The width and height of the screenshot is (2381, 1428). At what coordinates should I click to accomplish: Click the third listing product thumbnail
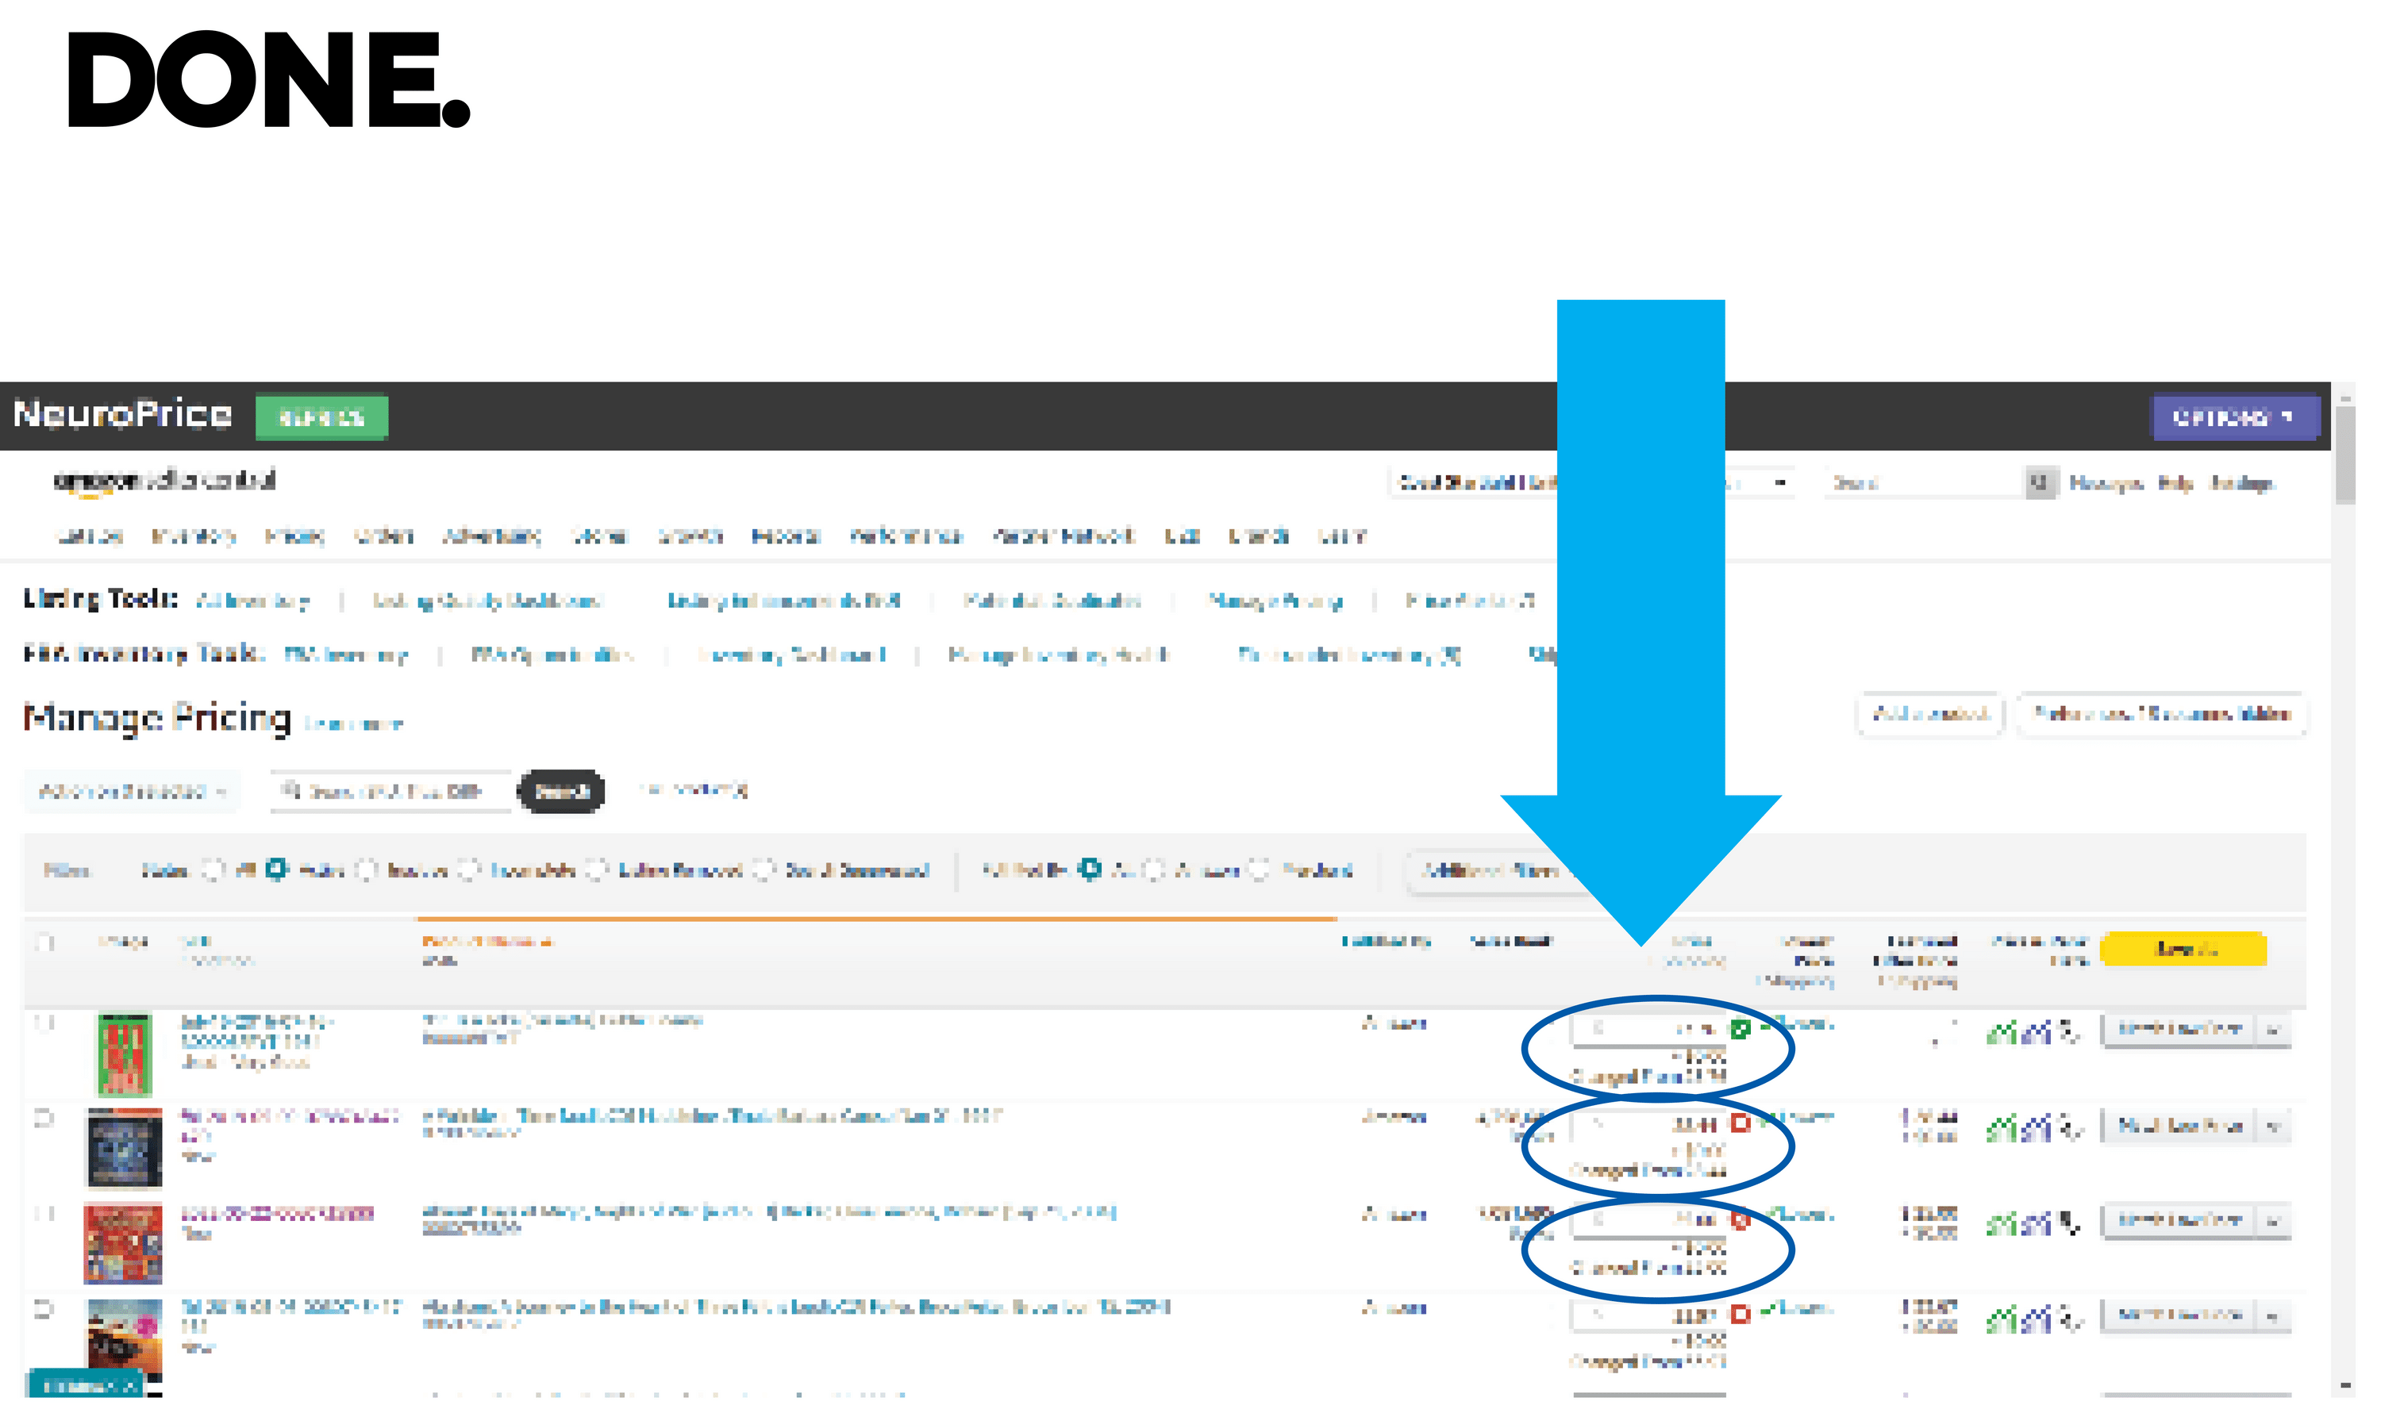pyautogui.click(x=123, y=1243)
